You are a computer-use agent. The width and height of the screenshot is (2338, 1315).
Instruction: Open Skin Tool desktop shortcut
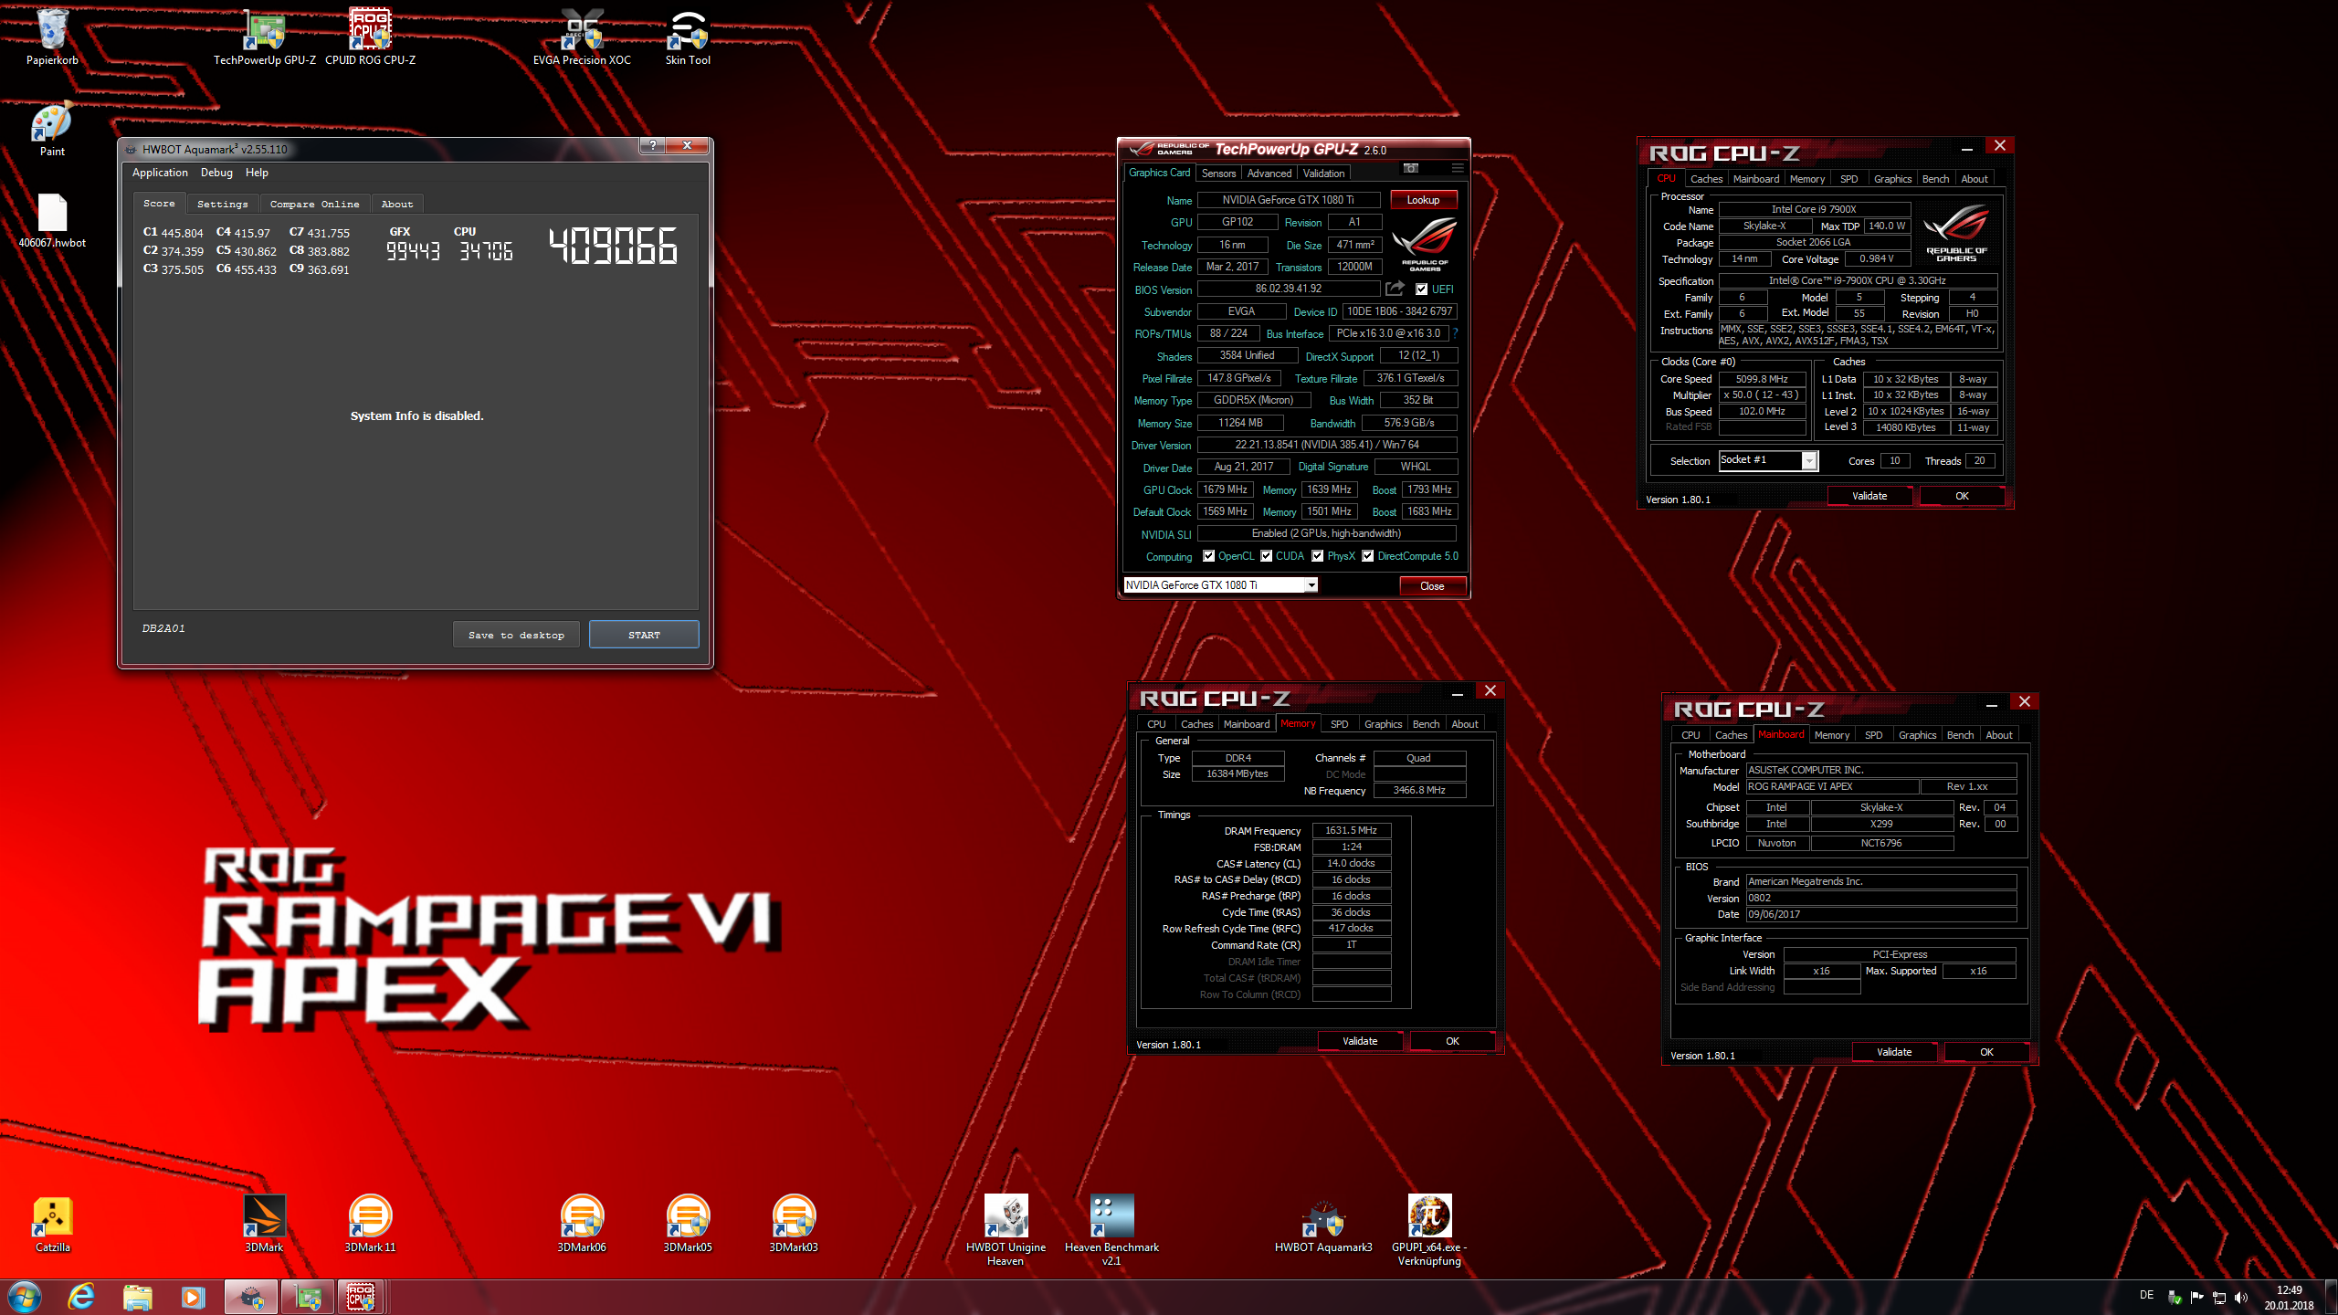point(688,37)
